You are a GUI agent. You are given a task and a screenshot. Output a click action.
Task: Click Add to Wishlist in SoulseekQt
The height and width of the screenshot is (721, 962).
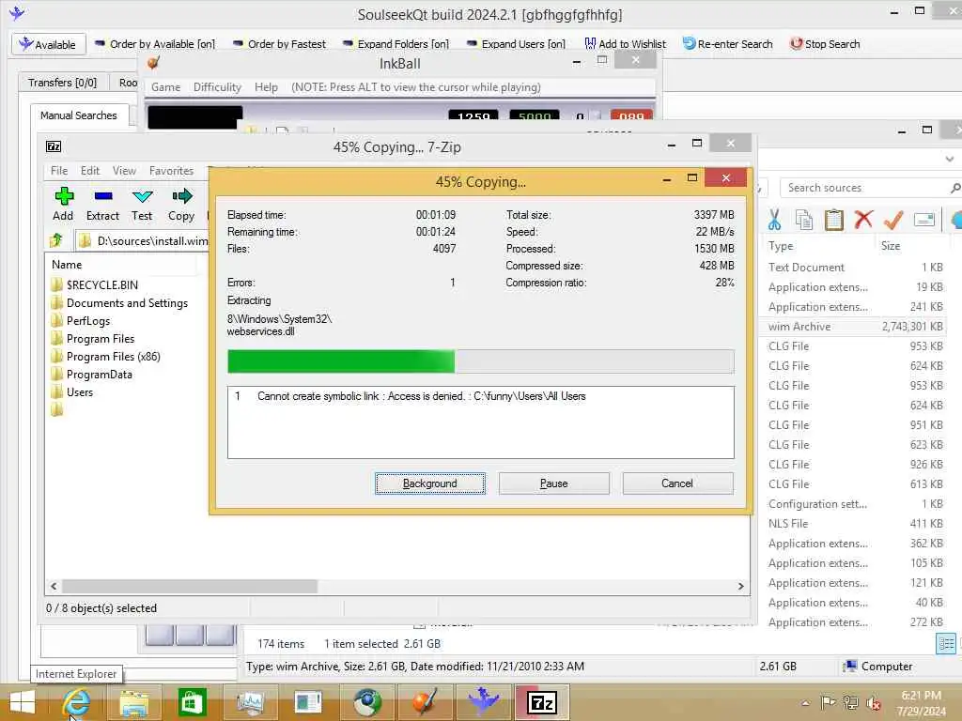pyautogui.click(x=625, y=44)
